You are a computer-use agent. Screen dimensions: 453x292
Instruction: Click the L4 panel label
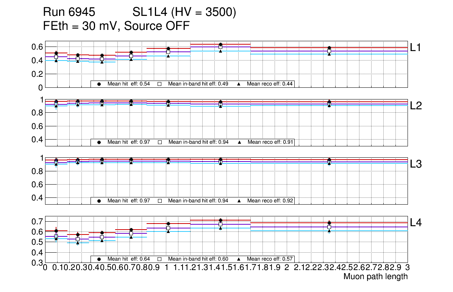pos(416,222)
